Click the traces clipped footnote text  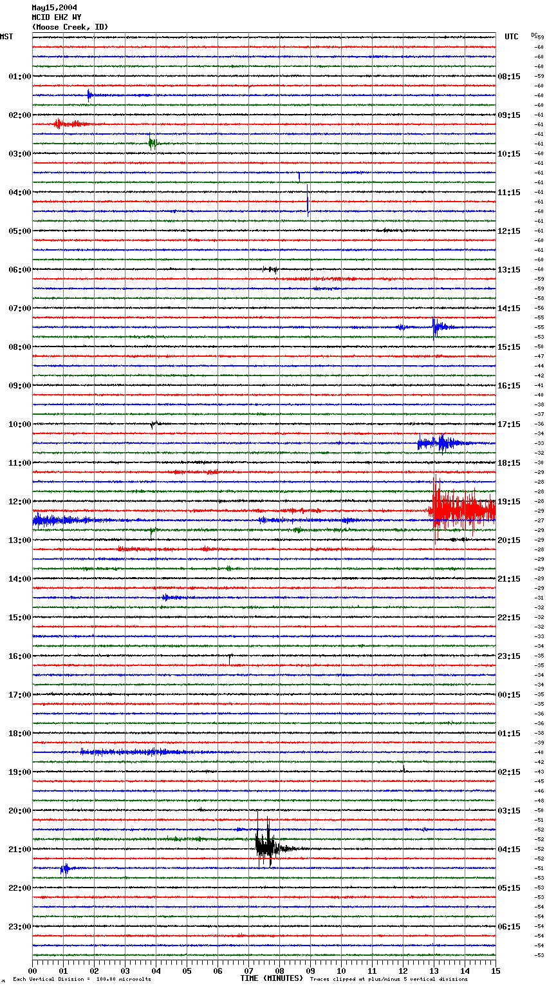pyautogui.click(x=389, y=980)
